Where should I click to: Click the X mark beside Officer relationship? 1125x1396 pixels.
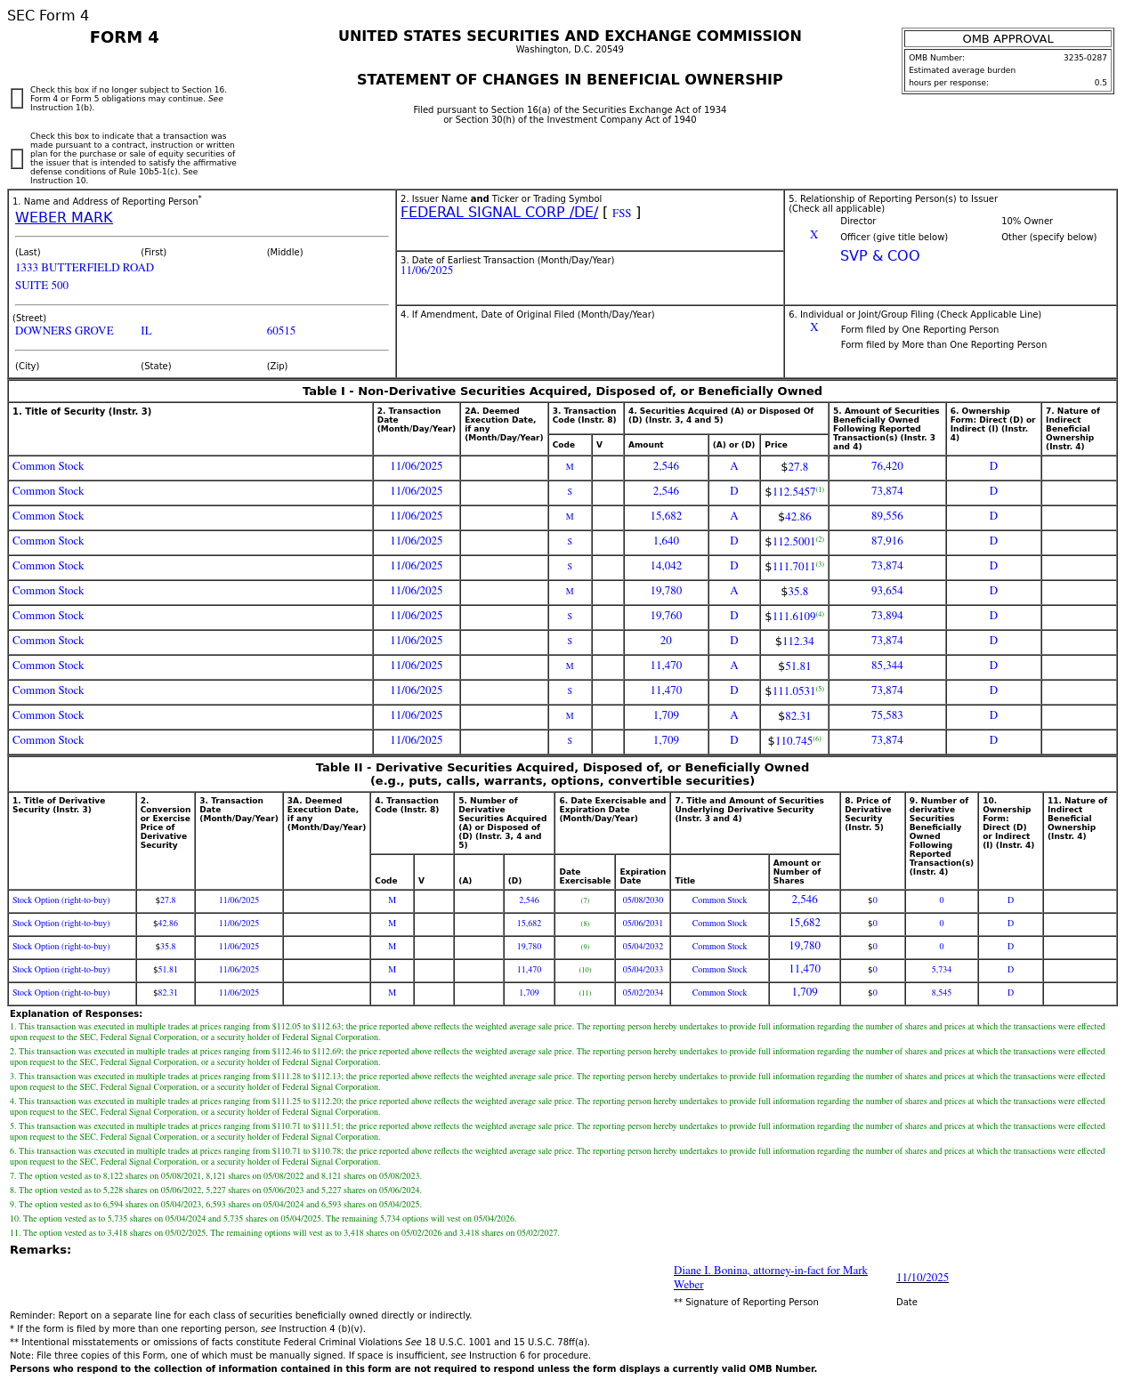pos(813,236)
